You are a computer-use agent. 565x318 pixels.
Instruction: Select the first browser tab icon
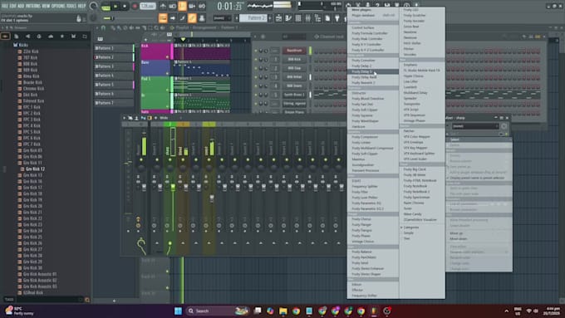(x=6, y=37)
